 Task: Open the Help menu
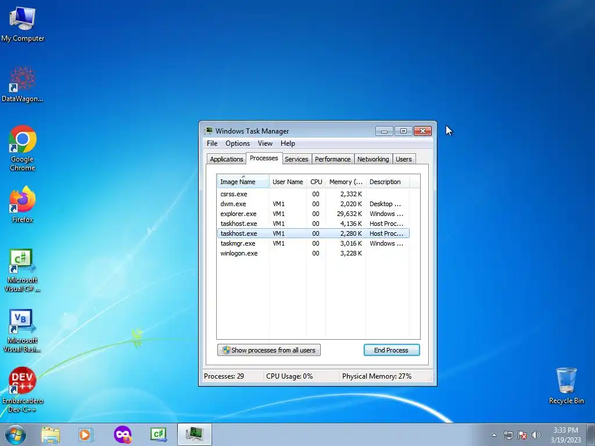tap(288, 143)
